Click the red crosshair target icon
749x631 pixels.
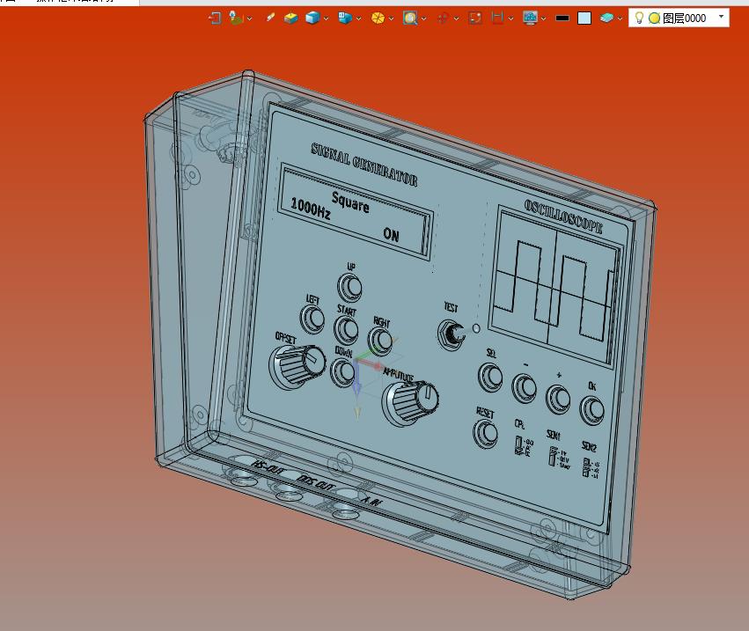(443, 18)
